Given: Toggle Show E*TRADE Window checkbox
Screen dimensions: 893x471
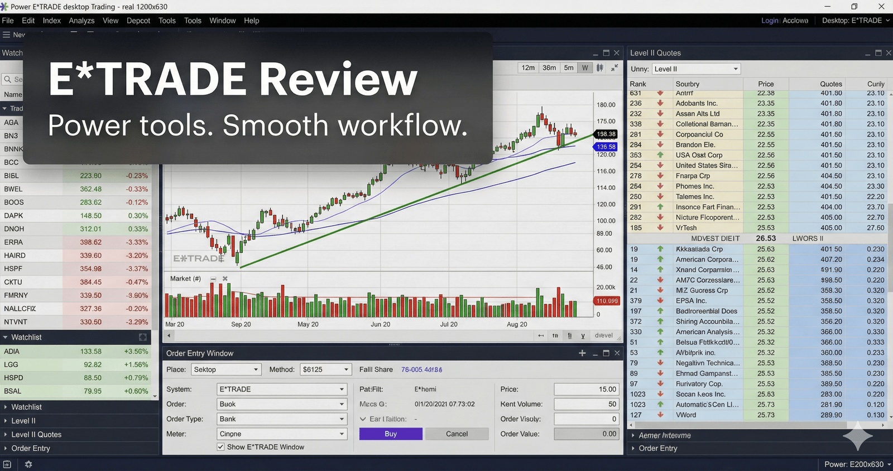Looking at the screenshot, I should coord(221,447).
